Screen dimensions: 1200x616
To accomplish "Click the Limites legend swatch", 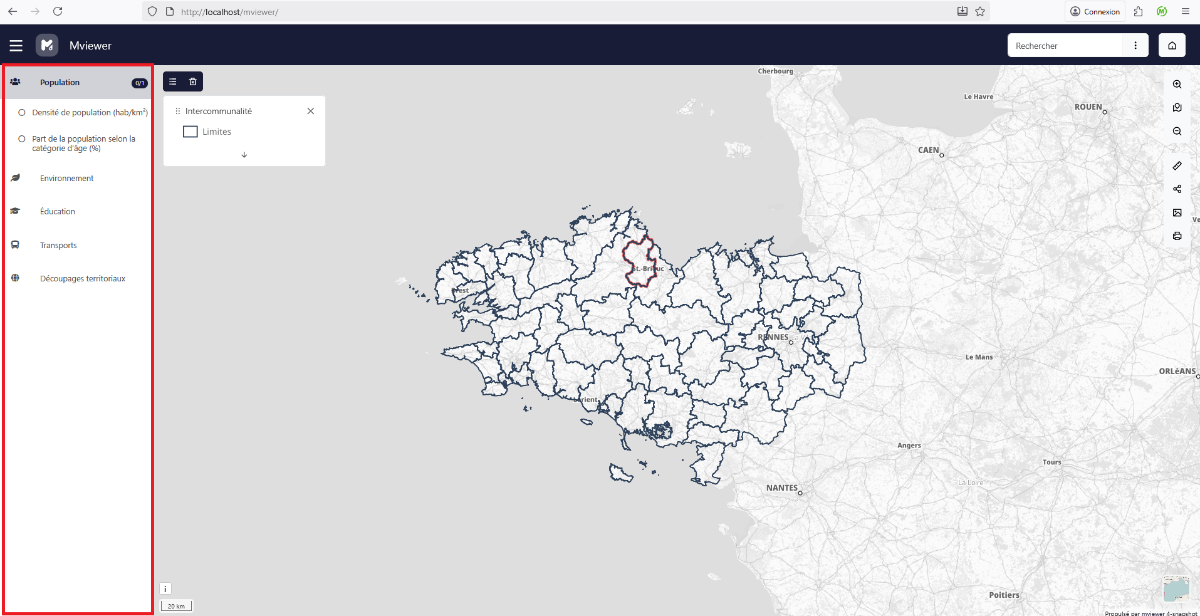I will click(x=190, y=132).
